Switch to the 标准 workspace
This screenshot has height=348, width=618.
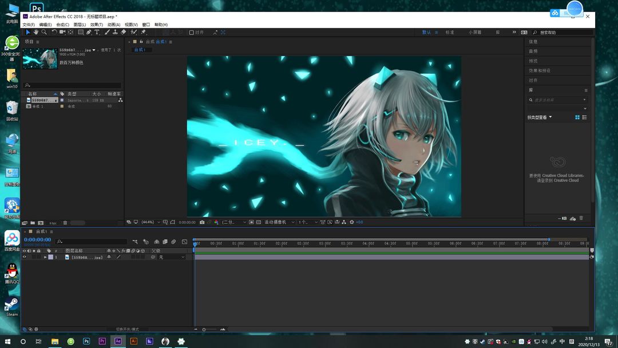(450, 32)
